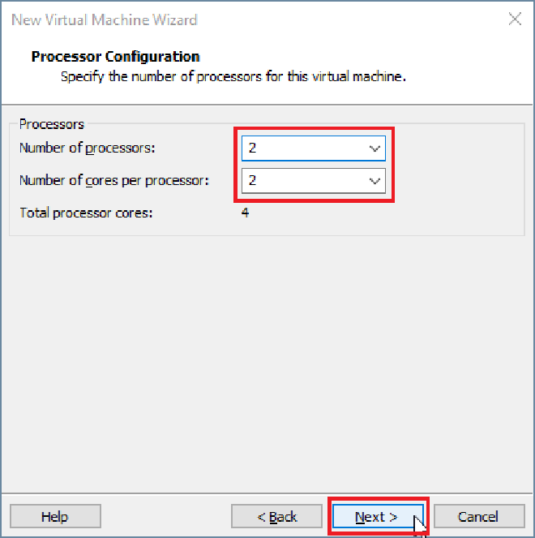The width and height of the screenshot is (535, 538).
Task: Click the "Specify the number of processors" description
Action: tap(233, 78)
